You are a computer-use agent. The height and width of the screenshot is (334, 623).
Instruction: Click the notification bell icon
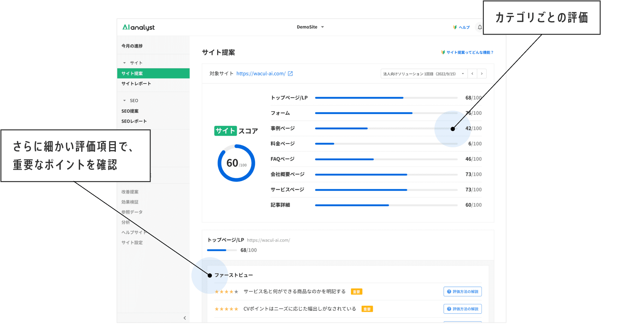click(480, 27)
